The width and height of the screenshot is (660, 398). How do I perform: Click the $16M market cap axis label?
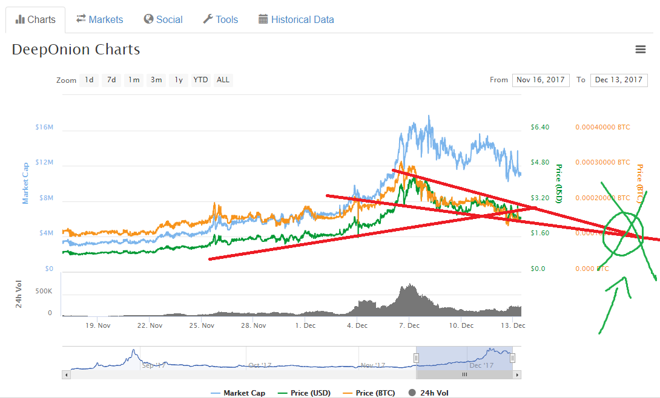(x=44, y=127)
